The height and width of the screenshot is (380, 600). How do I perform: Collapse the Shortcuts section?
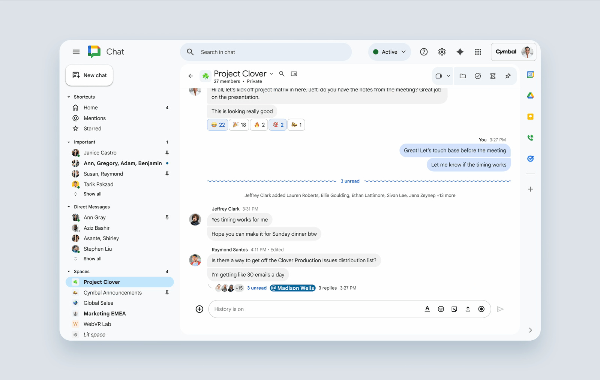coord(69,97)
